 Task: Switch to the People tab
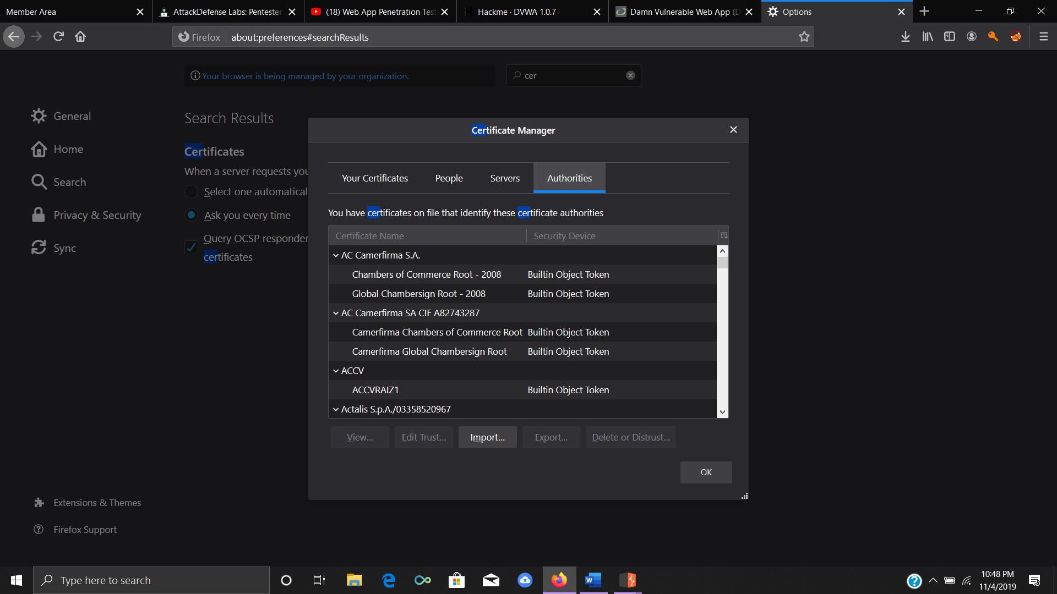449,178
